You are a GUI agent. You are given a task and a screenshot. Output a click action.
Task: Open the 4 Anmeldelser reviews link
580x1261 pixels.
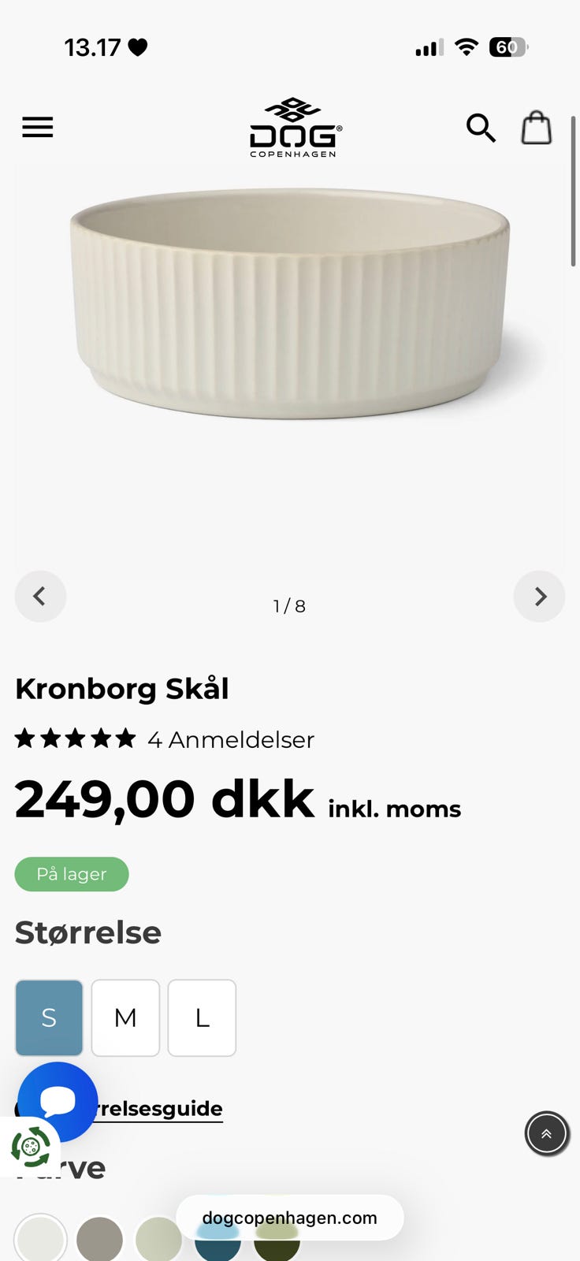tap(231, 739)
